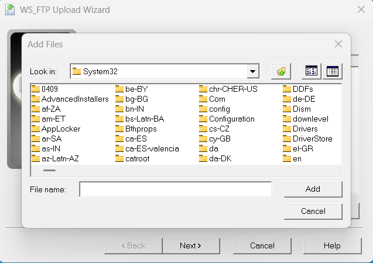This screenshot has width=373, height=263.
Task: Select the DDFs folder
Action: click(298, 89)
